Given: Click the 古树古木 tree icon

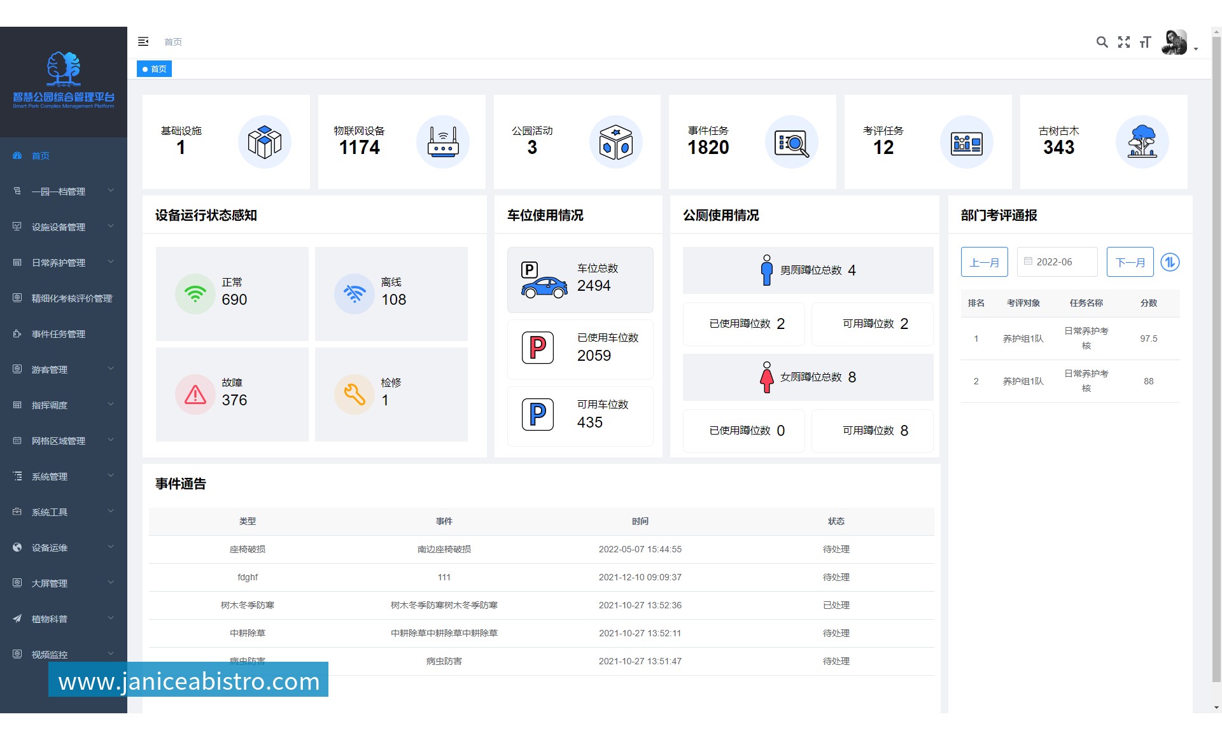Looking at the screenshot, I should point(1142,142).
